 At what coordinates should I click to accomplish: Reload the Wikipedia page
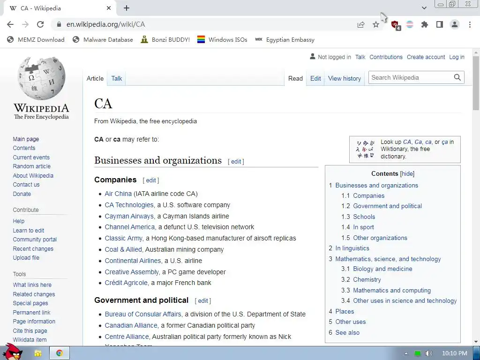point(40,24)
